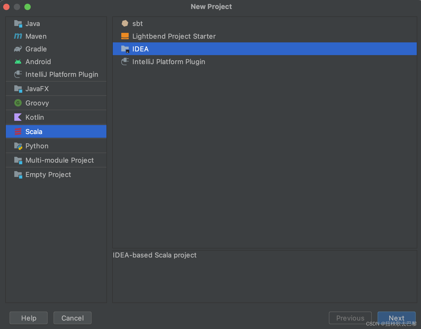The width and height of the screenshot is (421, 329).
Task: Click the plugin icon beside IntelliJ Platform Plugin in left list
Action: coord(18,74)
